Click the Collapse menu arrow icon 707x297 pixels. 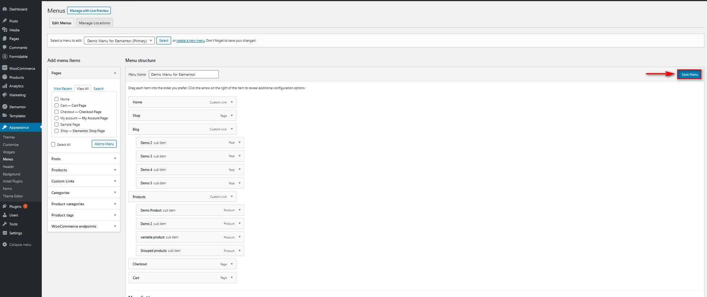point(5,245)
